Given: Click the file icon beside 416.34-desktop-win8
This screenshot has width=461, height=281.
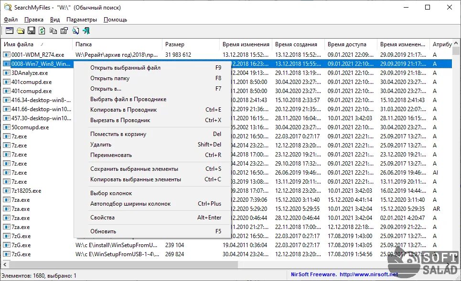Looking at the screenshot, I should click(x=7, y=100).
